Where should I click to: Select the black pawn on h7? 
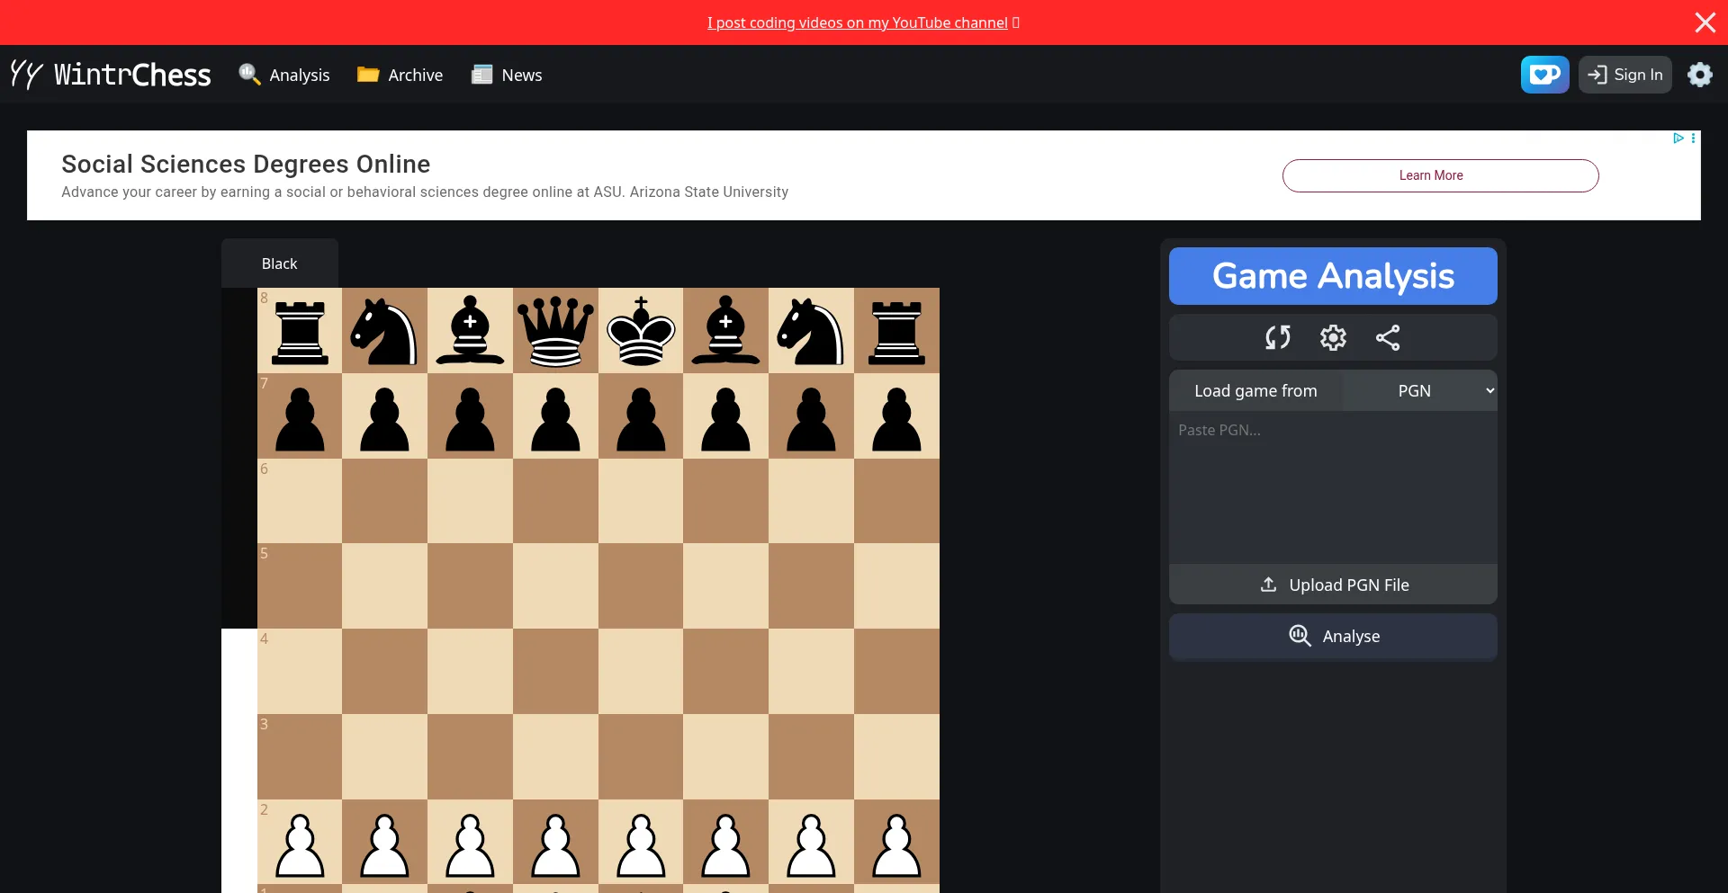pyautogui.click(x=896, y=416)
